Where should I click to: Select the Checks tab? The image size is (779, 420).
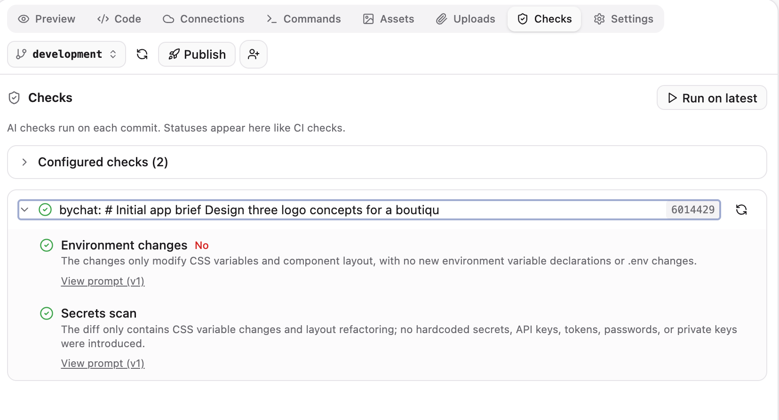tap(544, 19)
